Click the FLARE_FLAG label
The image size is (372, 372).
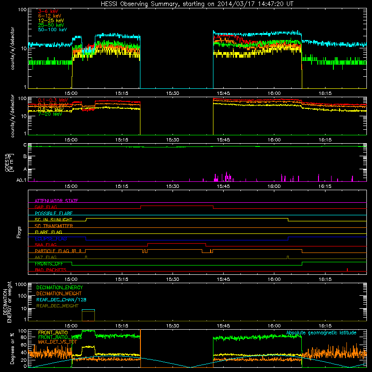coord(48,232)
